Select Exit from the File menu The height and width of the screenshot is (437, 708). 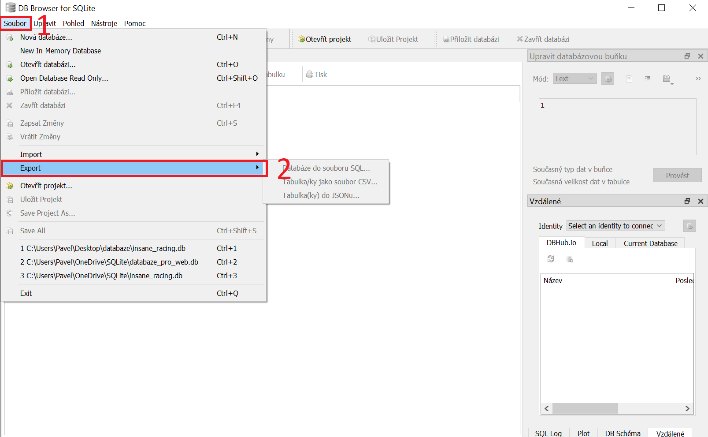[x=133, y=293]
